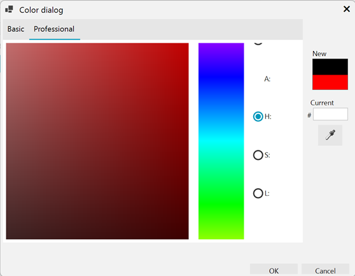Pick the lightest pink in the color field

point(8,45)
